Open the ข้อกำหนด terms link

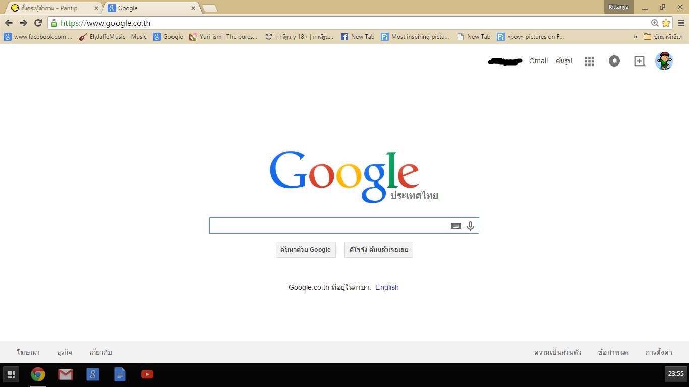click(x=613, y=352)
